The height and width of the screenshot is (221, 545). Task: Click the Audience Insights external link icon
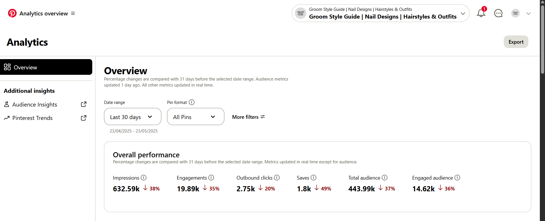point(84,105)
